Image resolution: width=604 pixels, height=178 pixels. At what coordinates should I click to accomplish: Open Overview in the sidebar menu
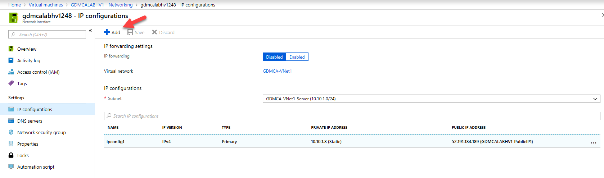click(x=27, y=49)
